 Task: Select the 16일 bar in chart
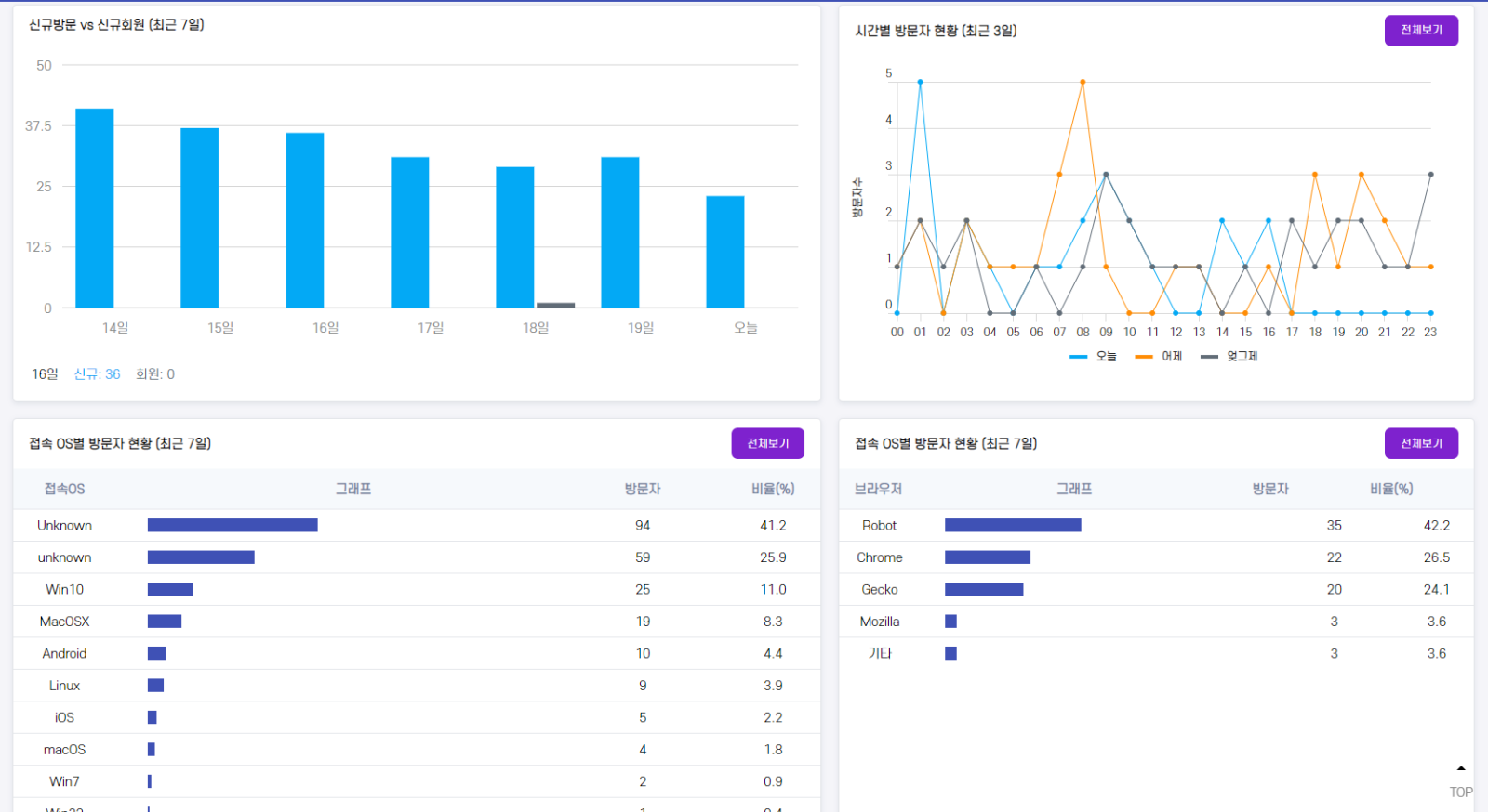[x=305, y=220]
